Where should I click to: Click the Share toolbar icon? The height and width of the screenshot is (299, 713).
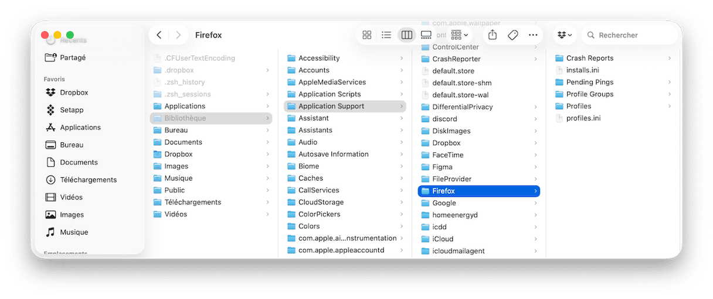pyautogui.click(x=493, y=35)
